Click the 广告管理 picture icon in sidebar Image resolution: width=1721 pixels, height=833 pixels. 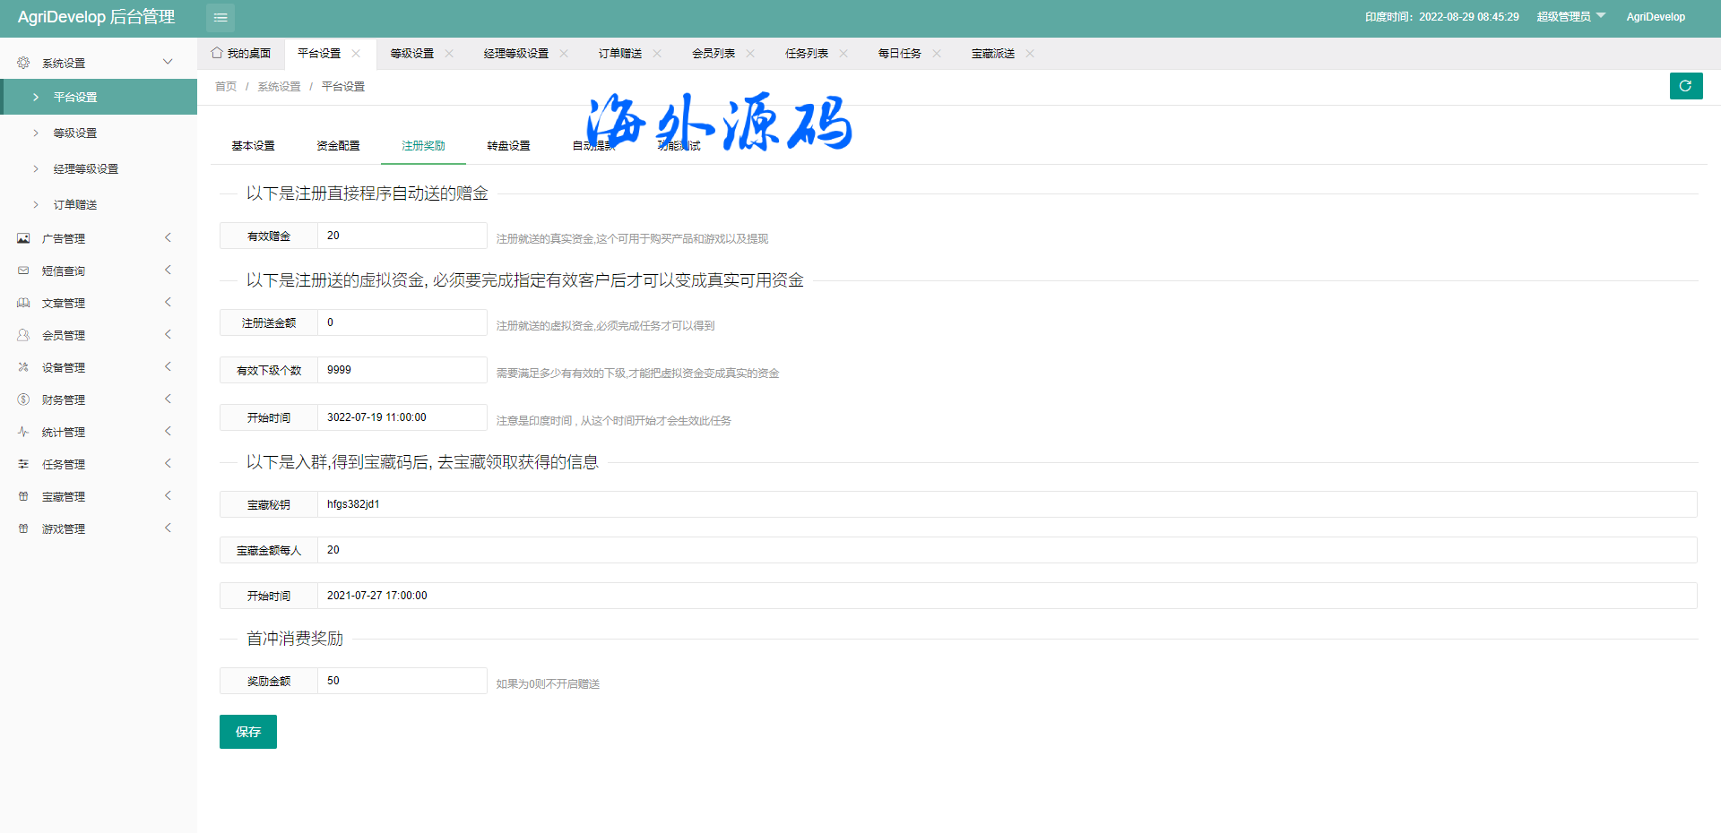pos(23,238)
